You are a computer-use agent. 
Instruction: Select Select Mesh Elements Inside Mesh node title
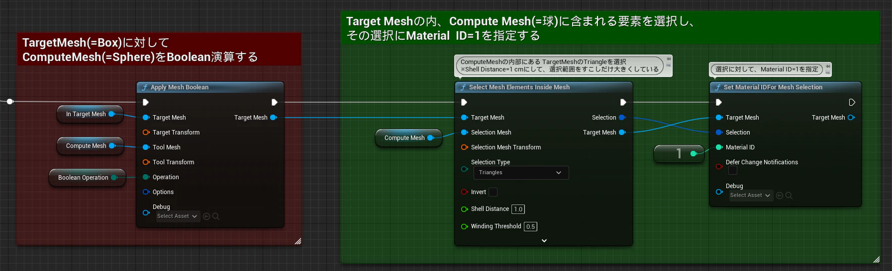[519, 87]
